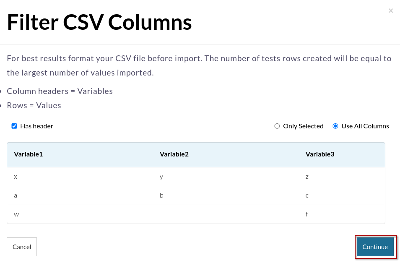Screen dimensions: 400x263
Task: Click the cell containing value x
Action: (16, 177)
